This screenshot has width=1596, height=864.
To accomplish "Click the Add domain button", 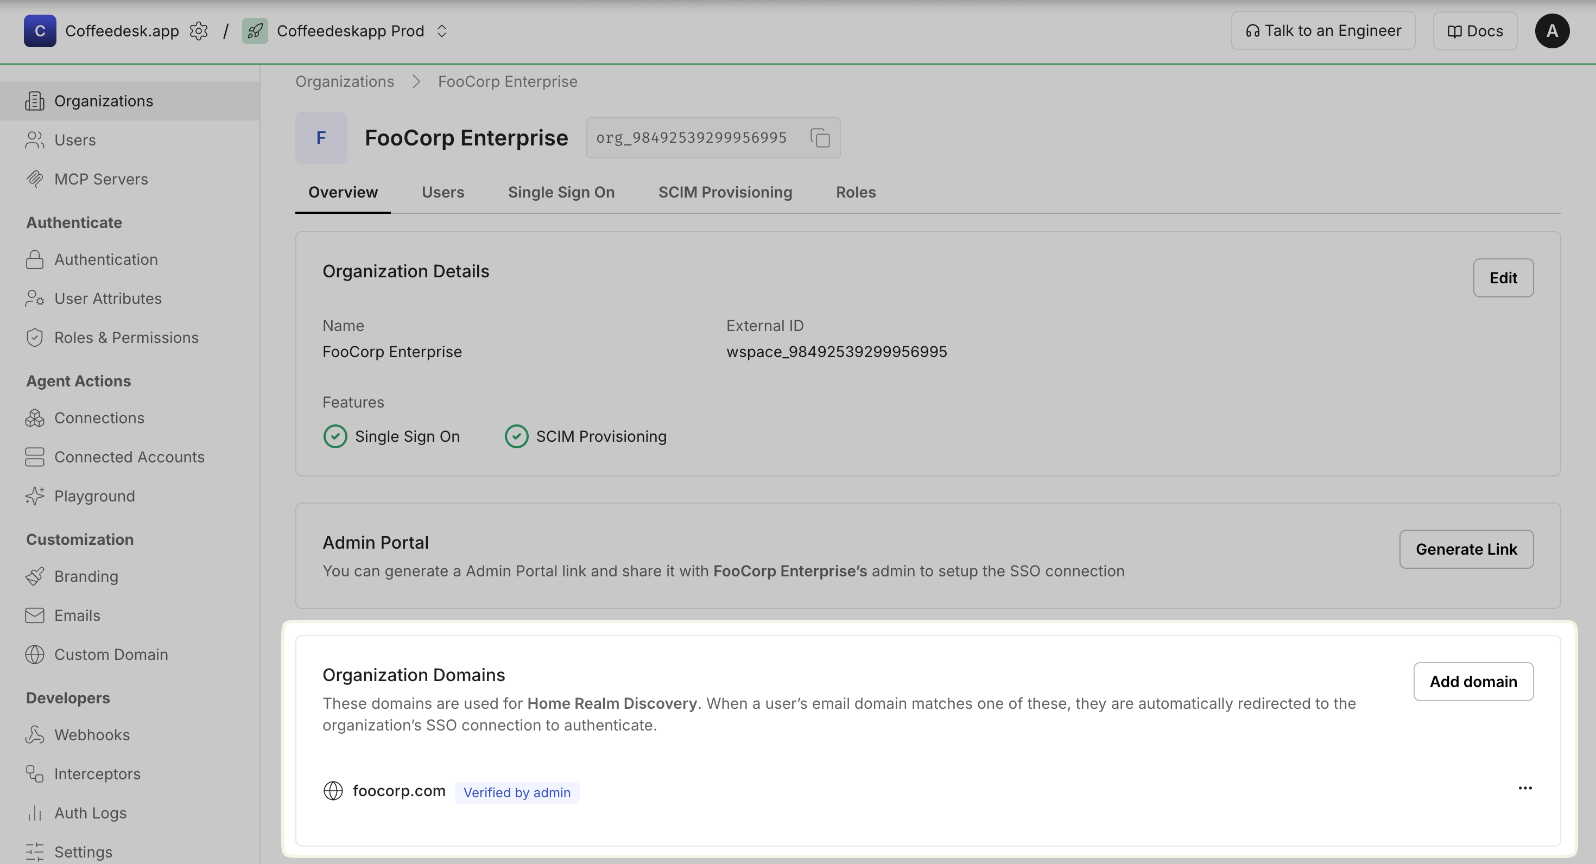I will [x=1473, y=681].
